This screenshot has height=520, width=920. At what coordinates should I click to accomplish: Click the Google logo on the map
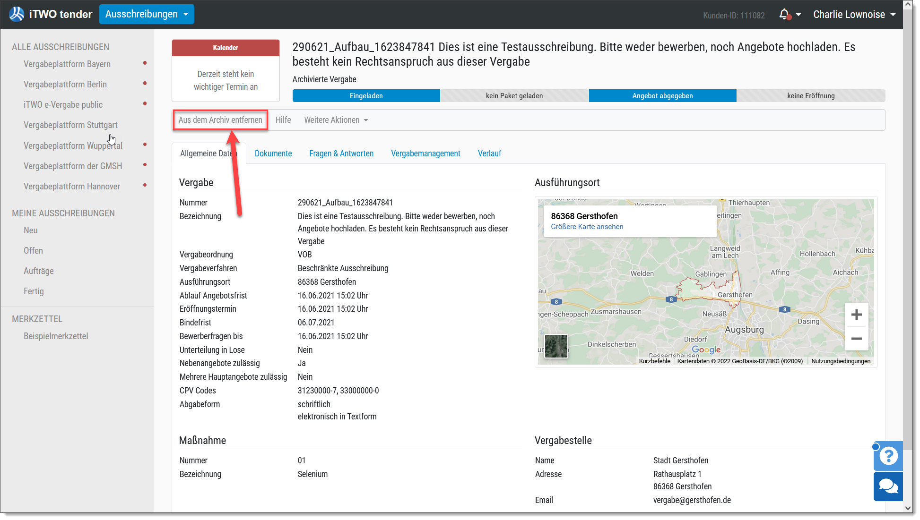706,350
